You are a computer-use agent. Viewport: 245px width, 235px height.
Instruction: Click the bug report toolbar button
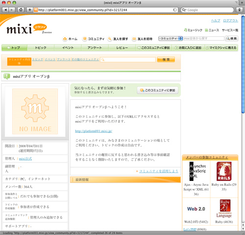(240, 10)
